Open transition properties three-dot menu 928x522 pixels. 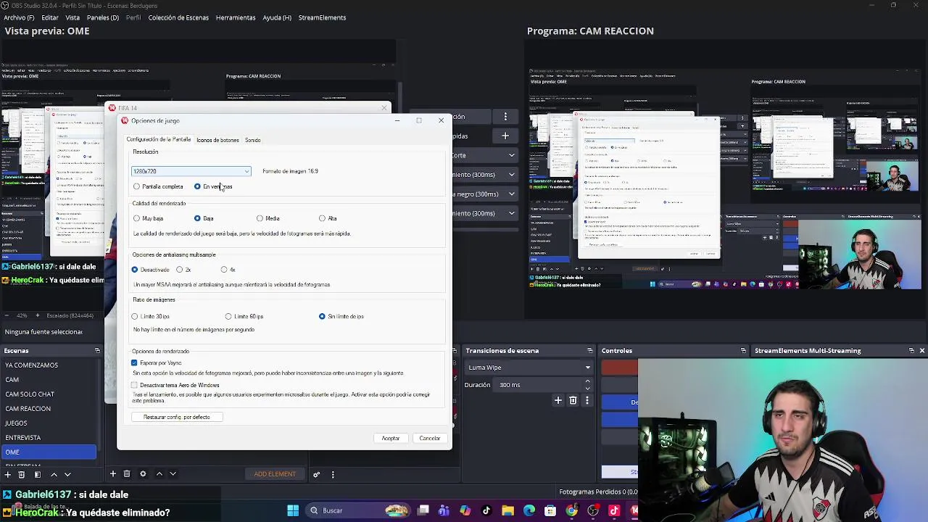tap(587, 400)
